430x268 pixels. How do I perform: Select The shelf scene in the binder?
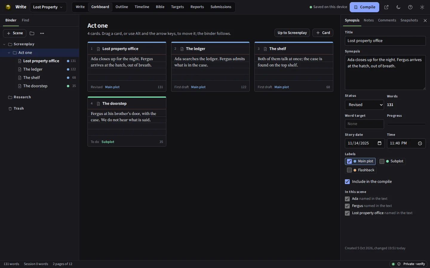click(39, 78)
